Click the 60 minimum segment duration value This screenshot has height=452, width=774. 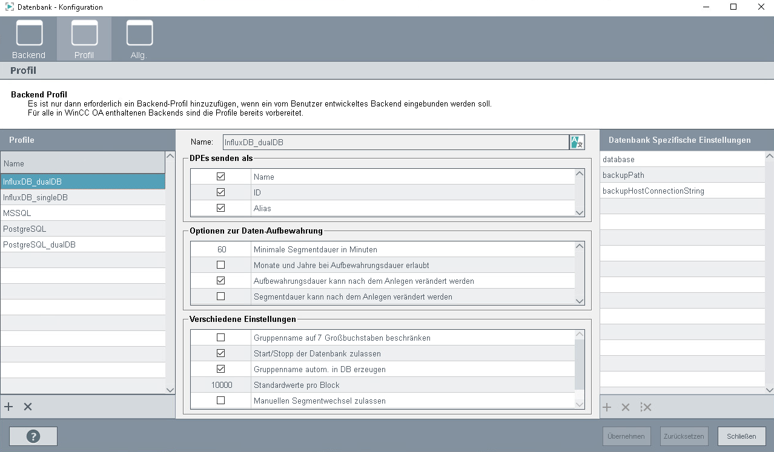(220, 249)
